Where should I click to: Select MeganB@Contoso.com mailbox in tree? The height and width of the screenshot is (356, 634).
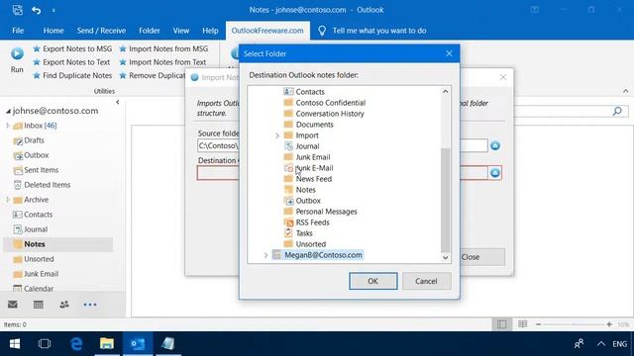[x=318, y=255]
